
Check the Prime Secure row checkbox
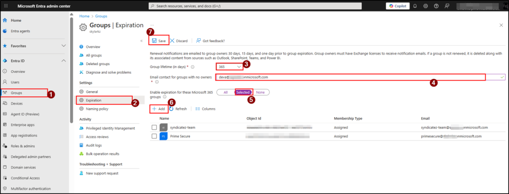tap(154, 136)
